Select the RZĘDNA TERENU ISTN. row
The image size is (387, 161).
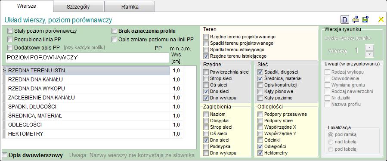tap(88, 71)
